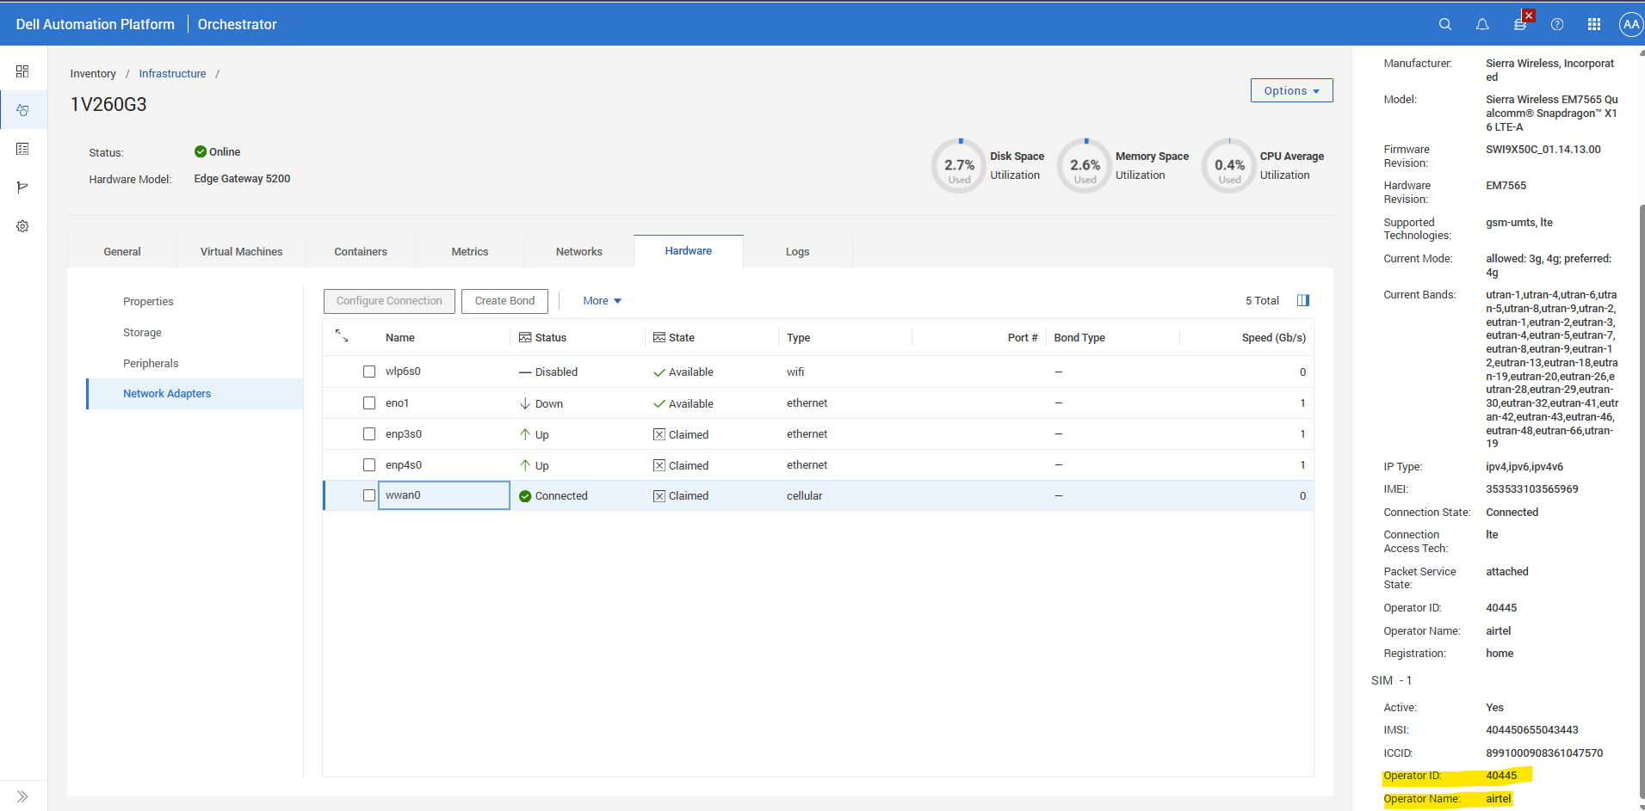Click the expand table arrows icon
Viewport: 1645px width, 811px height.
(x=342, y=335)
